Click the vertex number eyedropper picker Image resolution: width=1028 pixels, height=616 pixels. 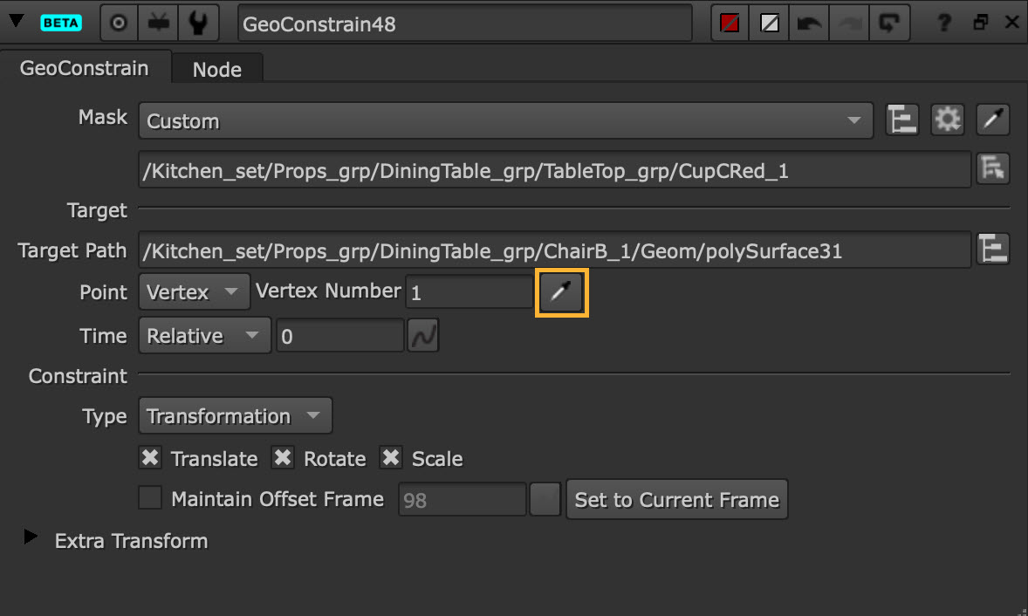pyautogui.click(x=561, y=292)
